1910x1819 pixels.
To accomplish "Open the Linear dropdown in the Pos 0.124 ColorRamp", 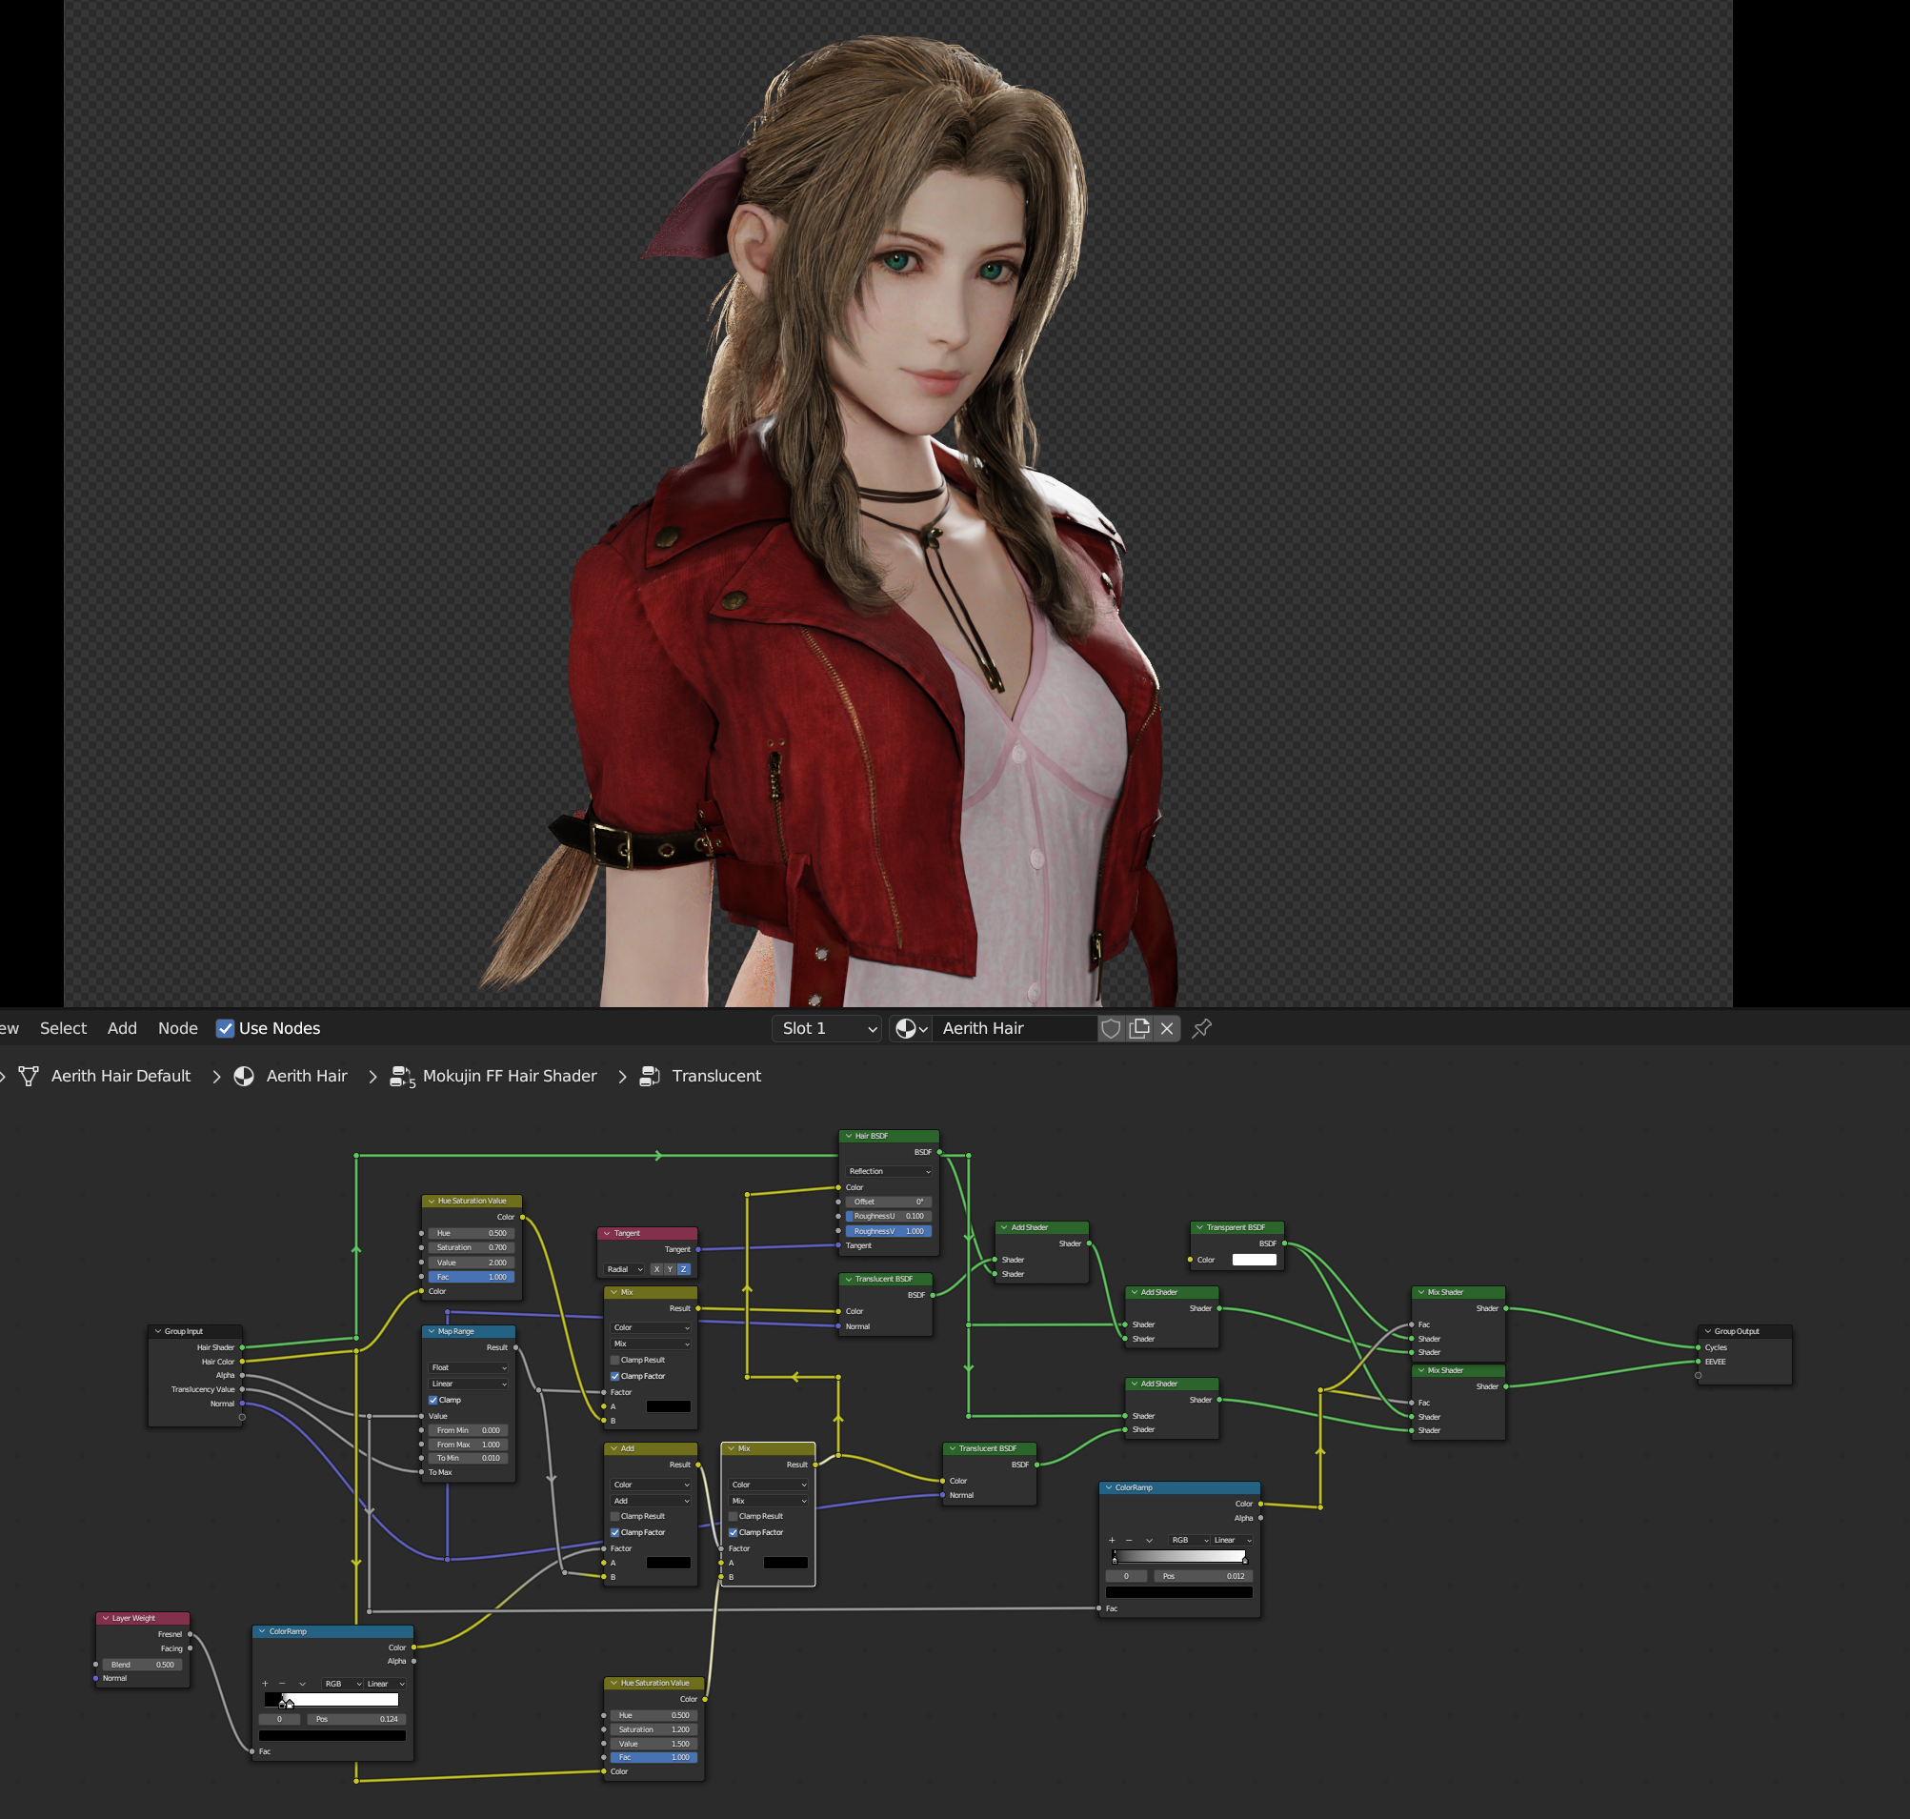I will [385, 1684].
